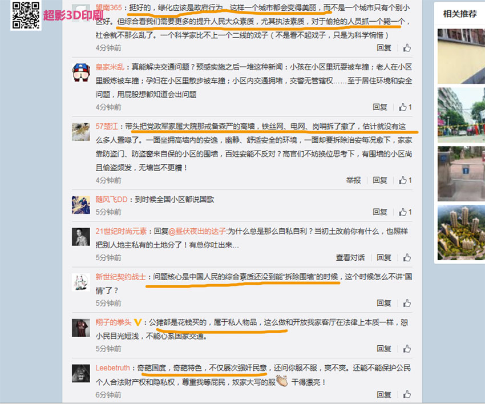Image resolution: width=485 pixels, height=404 pixels.
Task: Like the comment by 新世纪契约战士
Action: [x=407, y=303]
